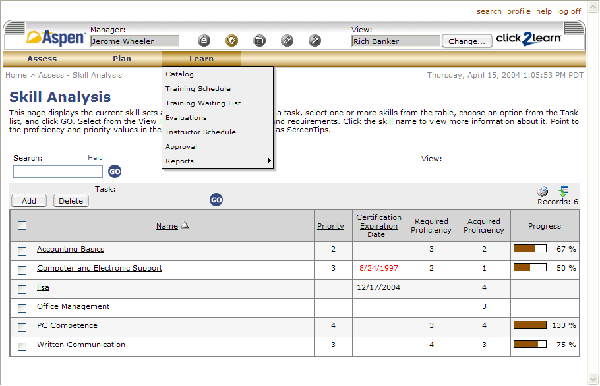Sort by Name using the triangle arrow
This screenshot has width=600, height=386.
pyautogui.click(x=185, y=225)
